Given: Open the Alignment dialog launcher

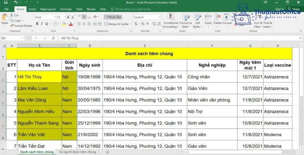Looking at the screenshot, I should (x=131, y=31).
